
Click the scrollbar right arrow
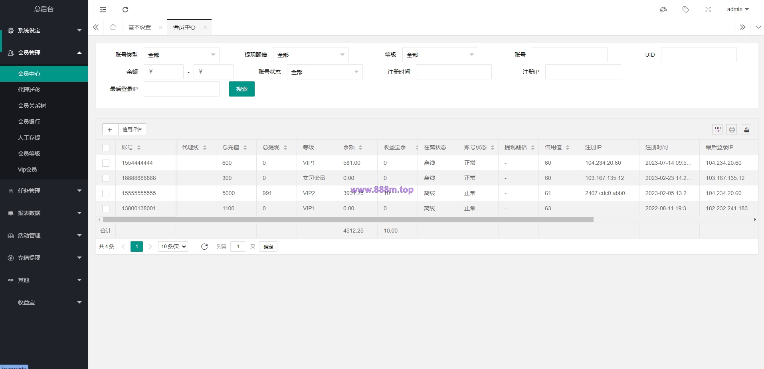pyautogui.click(x=755, y=219)
